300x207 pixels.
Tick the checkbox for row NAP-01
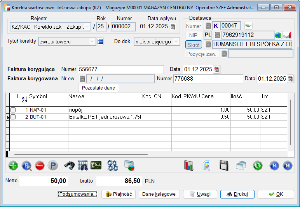coord(13,110)
